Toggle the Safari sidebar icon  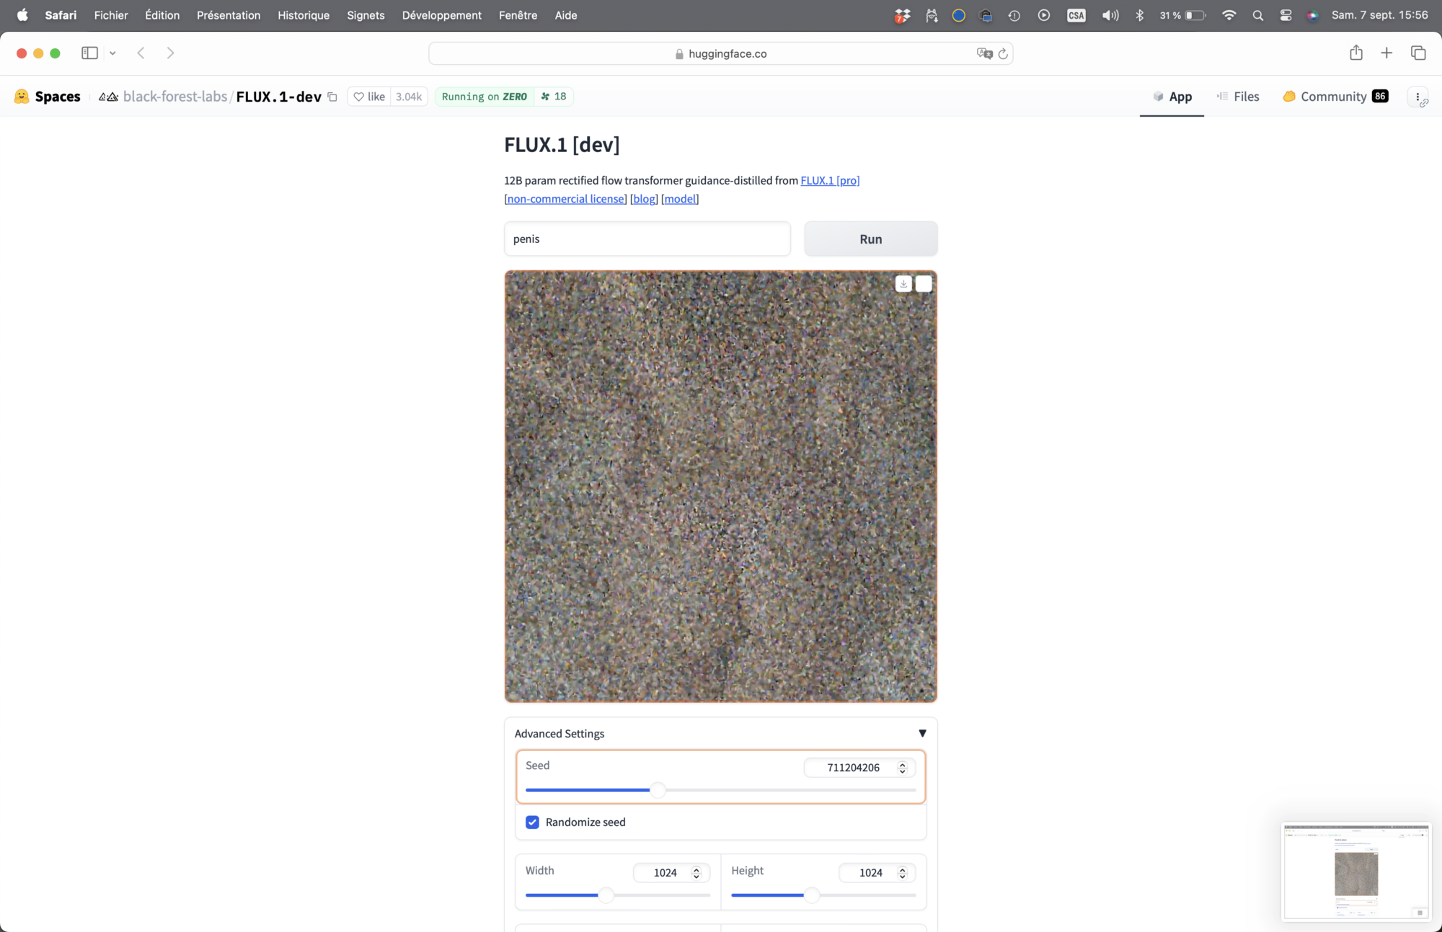89,53
